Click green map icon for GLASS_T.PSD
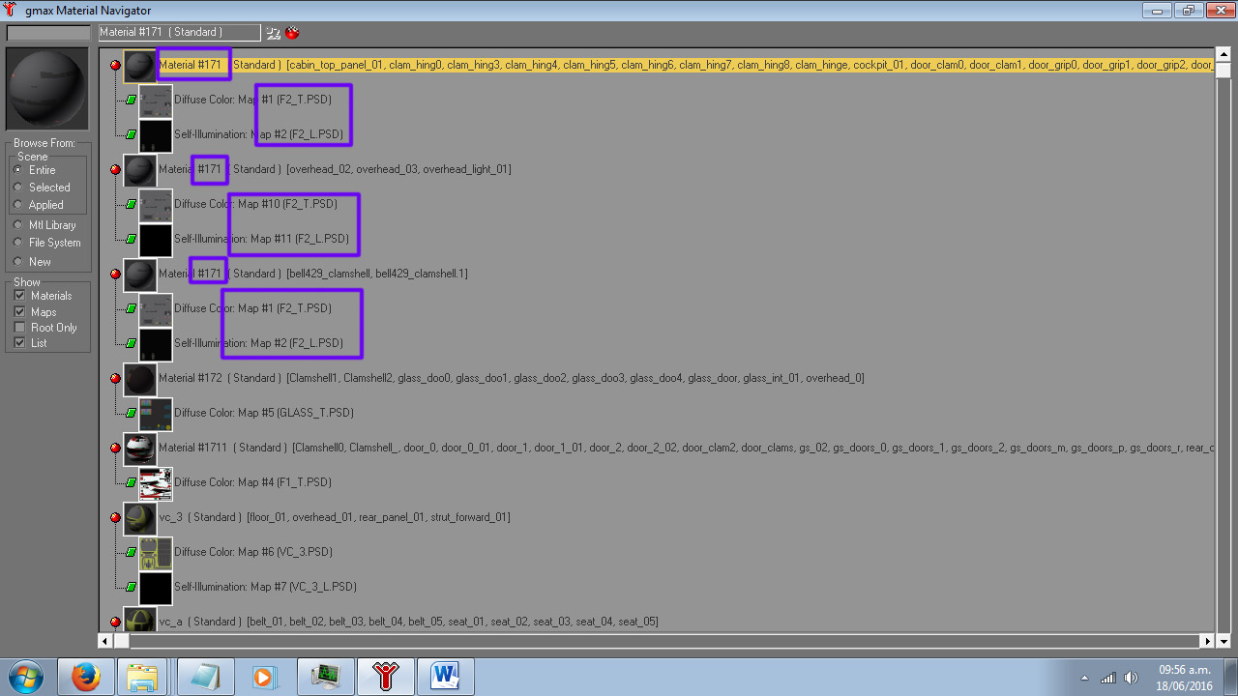This screenshot has width=1238, height=696. click(131, 413)
